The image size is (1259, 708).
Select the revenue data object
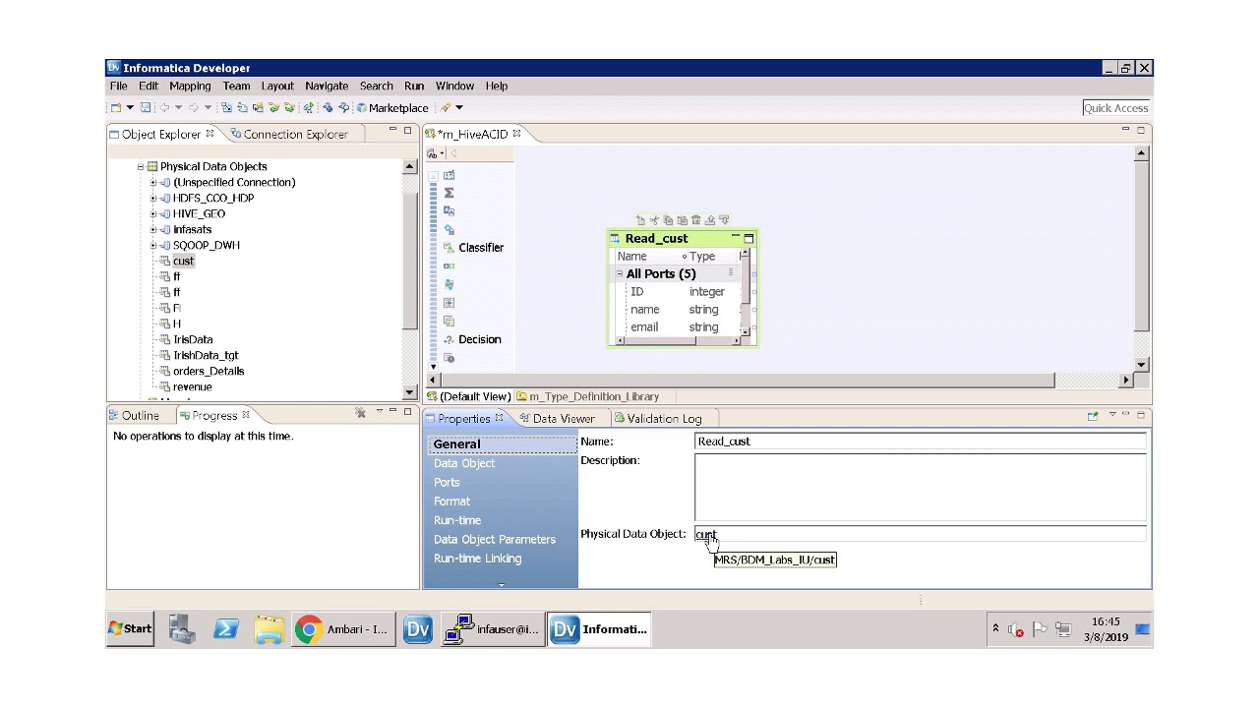tap(192, 387)
